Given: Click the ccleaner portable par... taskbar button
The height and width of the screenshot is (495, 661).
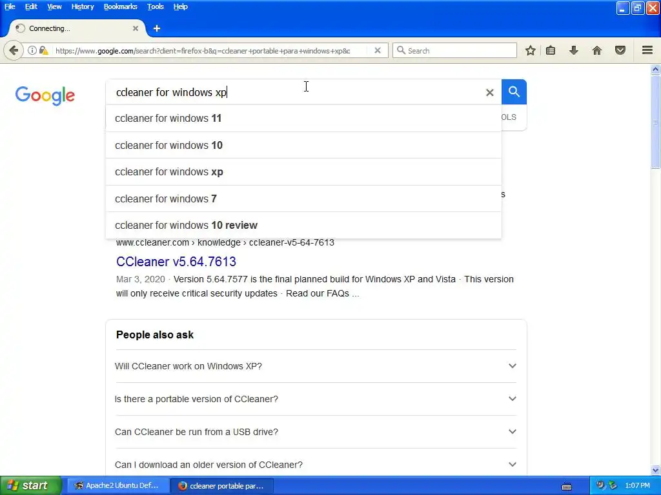Looking at the screenshot, I should pyautogui.click(x=223, y=486).
